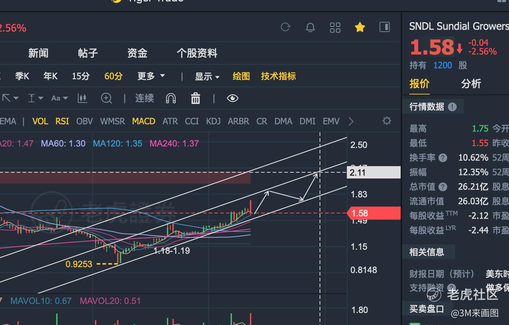509x325 pixels.
Task: Show more indicators with the right chevron
Action: click(x=351, y=121)
